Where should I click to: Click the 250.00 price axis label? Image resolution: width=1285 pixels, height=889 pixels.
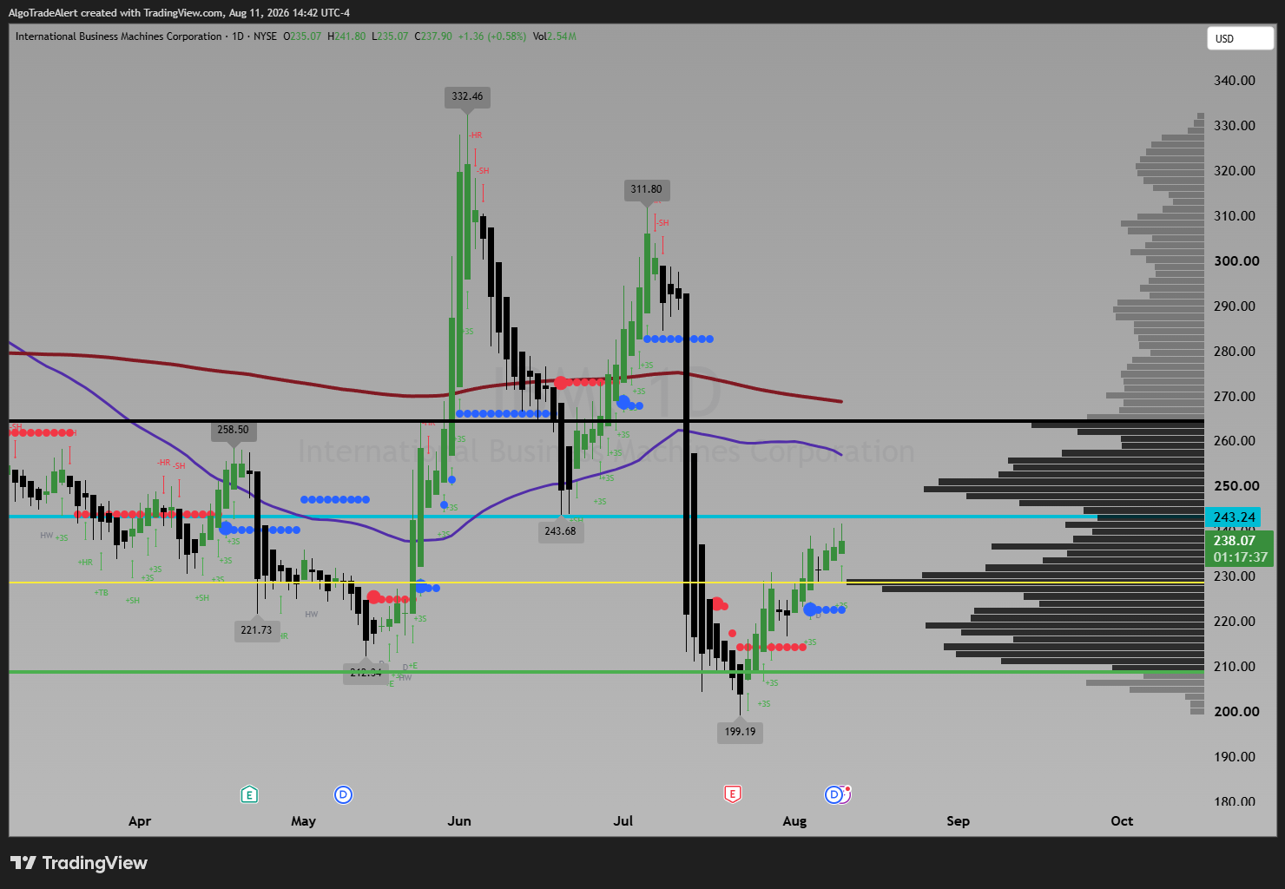(x=1235, y=486)
